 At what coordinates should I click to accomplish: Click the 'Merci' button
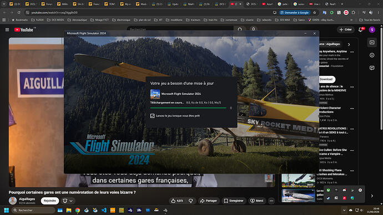256,201
